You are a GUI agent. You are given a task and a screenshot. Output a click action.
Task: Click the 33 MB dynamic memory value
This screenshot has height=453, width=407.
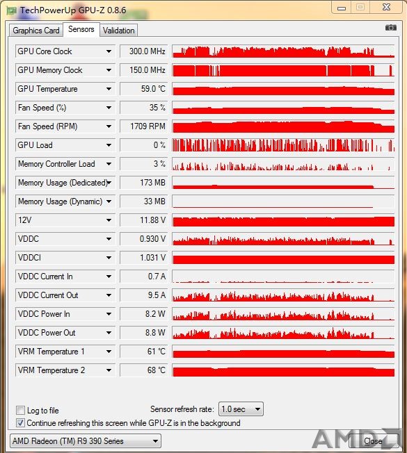coord(144,201)
